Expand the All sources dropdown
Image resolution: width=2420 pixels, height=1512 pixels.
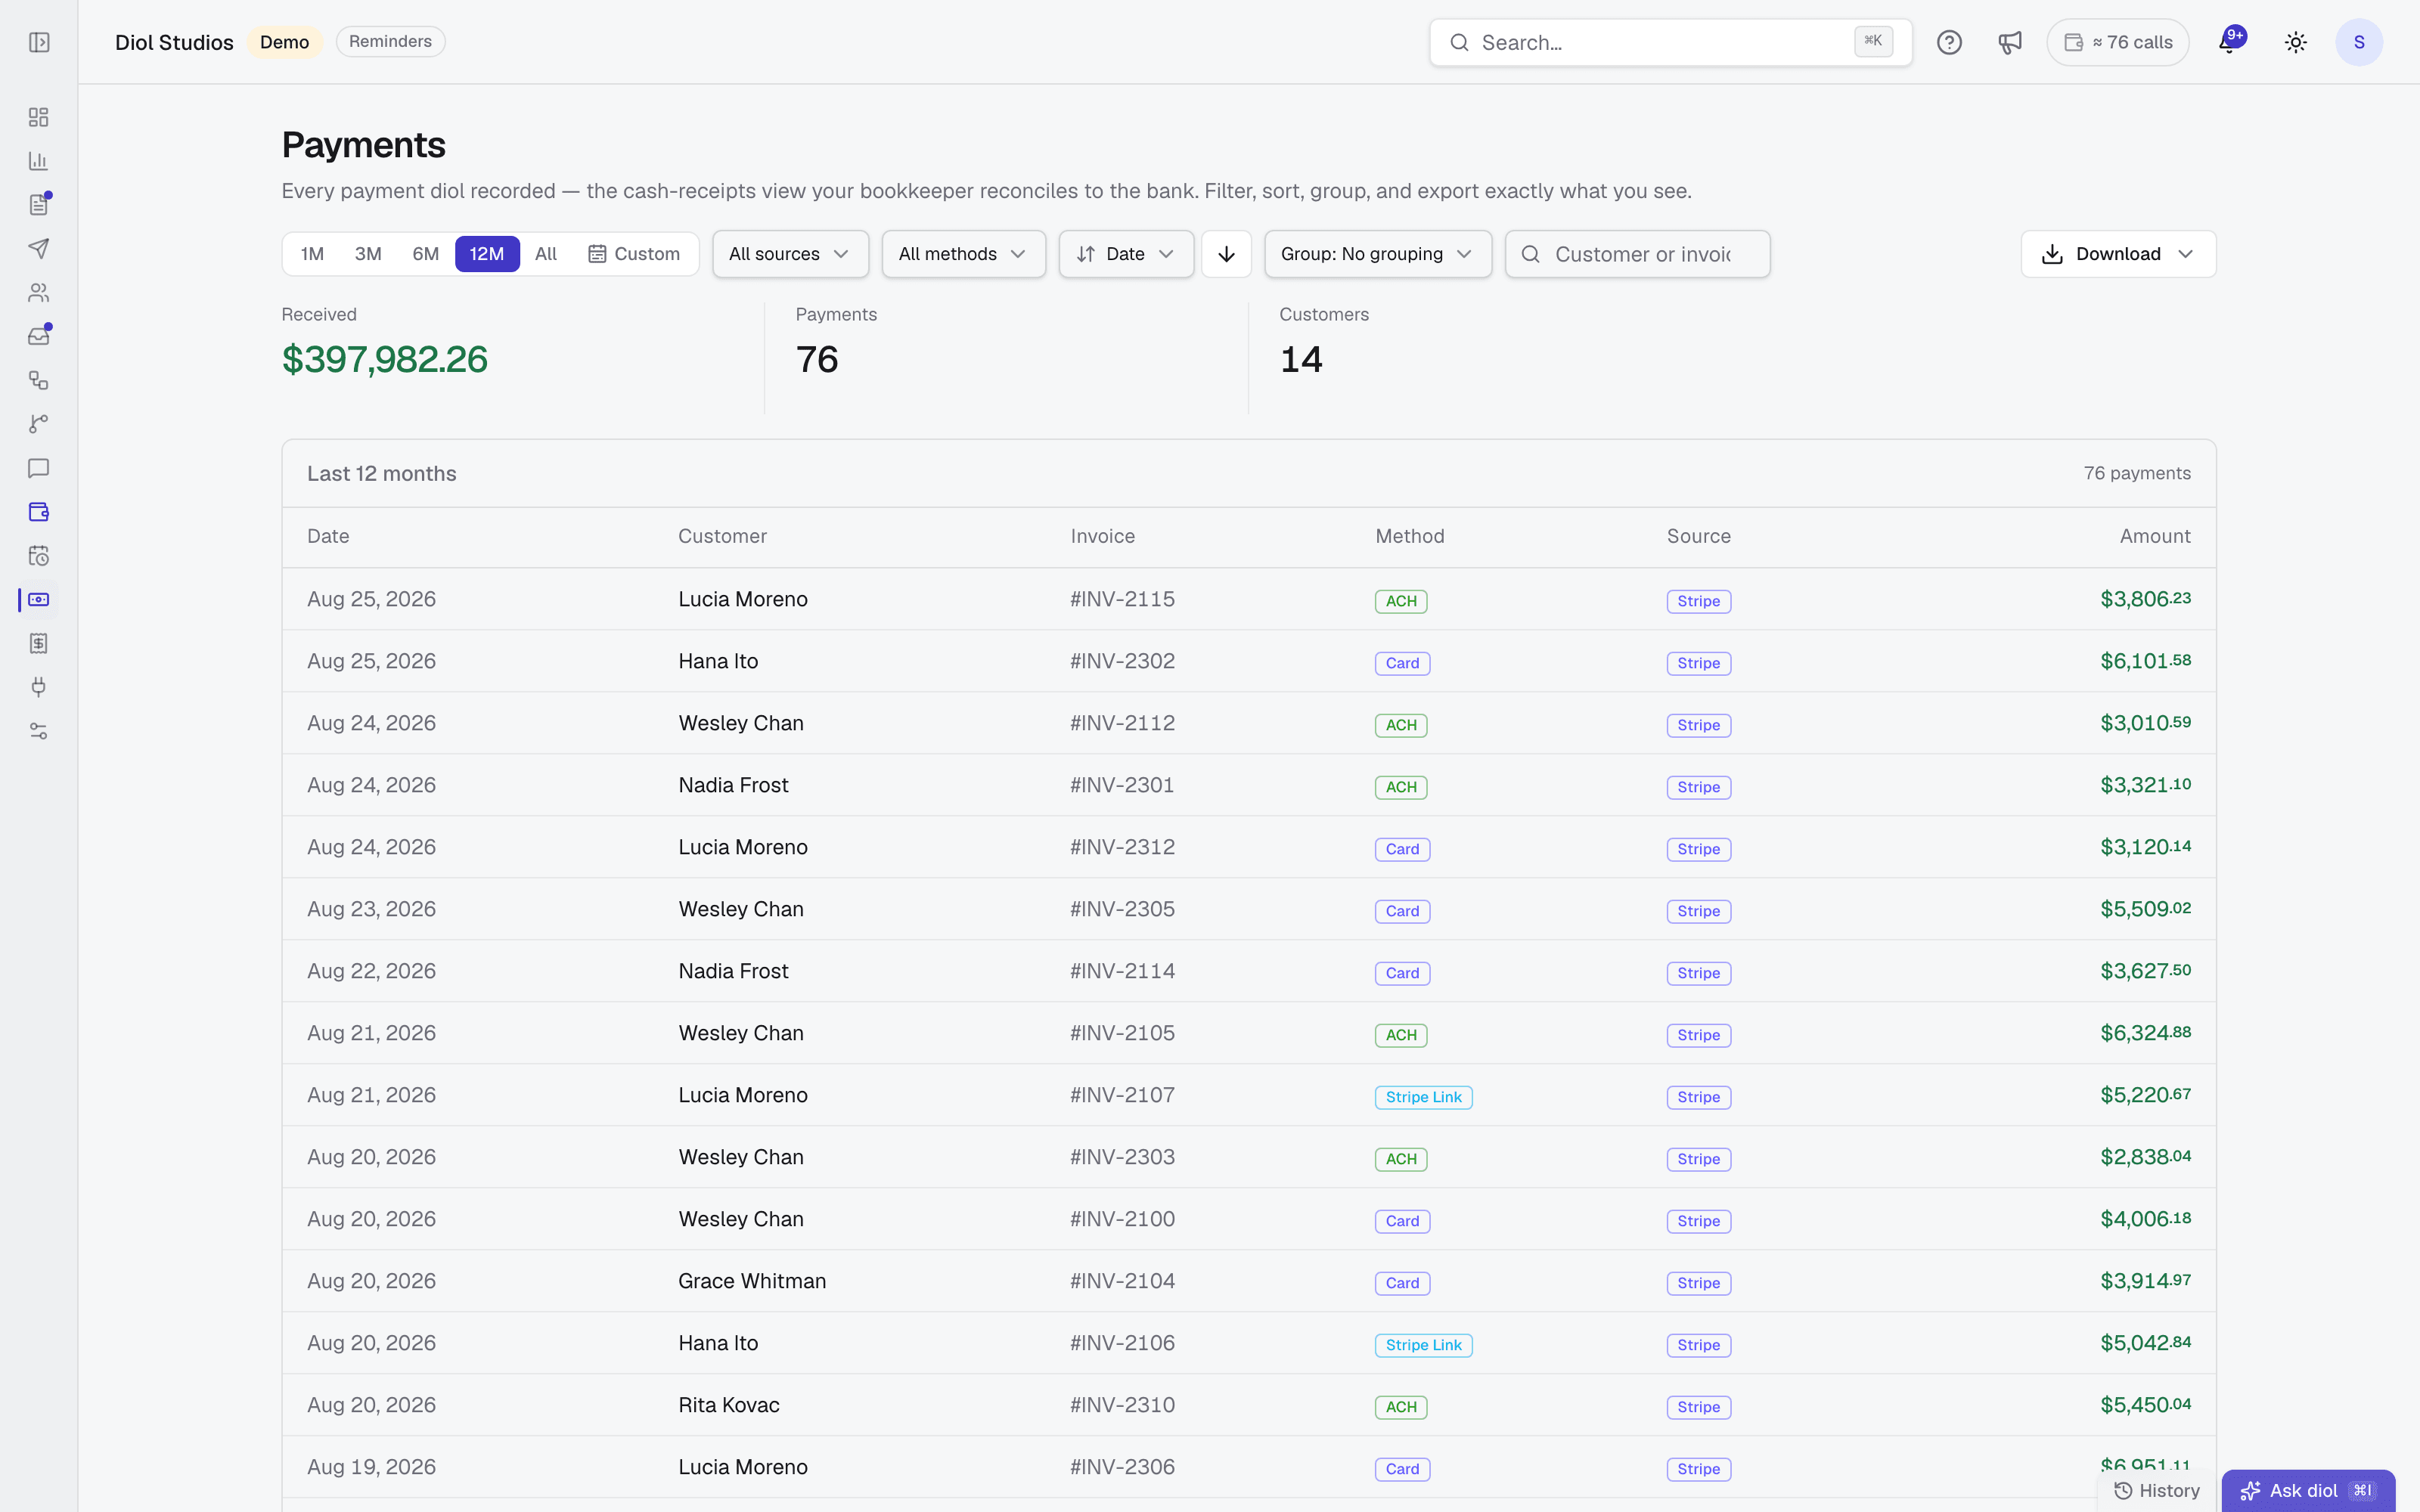(790, 254)
